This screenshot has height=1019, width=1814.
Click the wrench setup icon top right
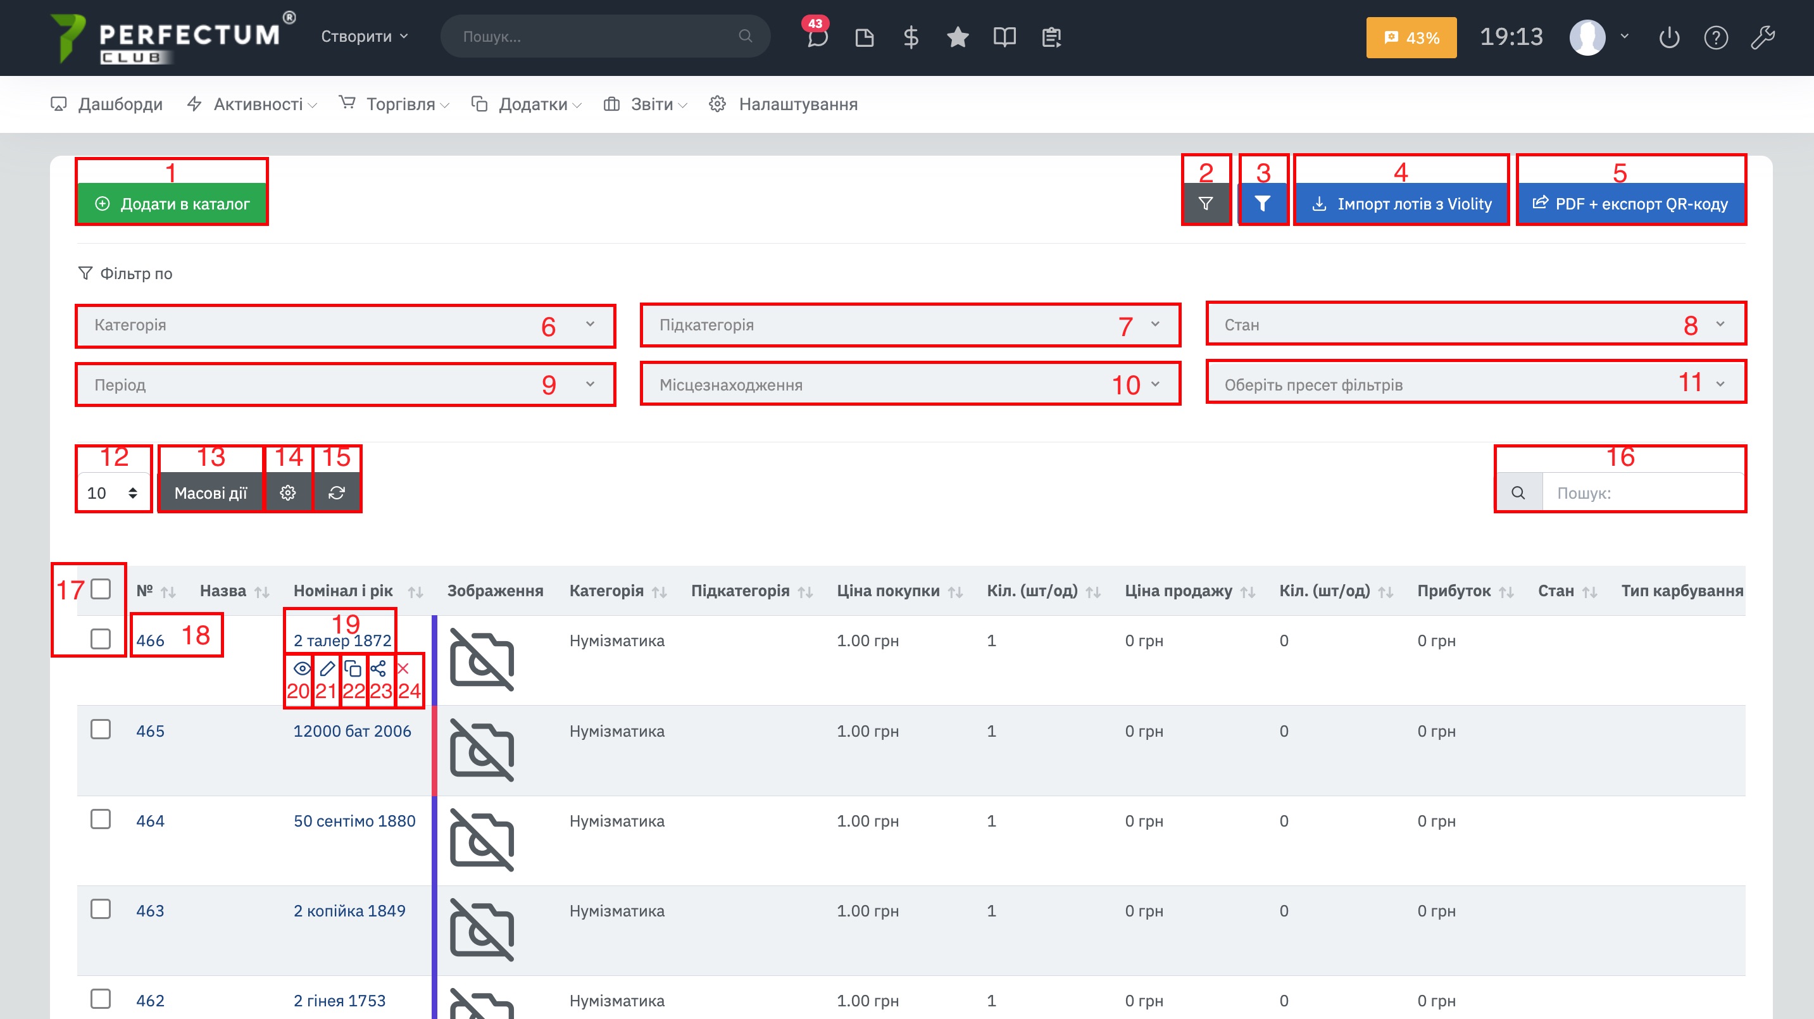click(1763, 37)
